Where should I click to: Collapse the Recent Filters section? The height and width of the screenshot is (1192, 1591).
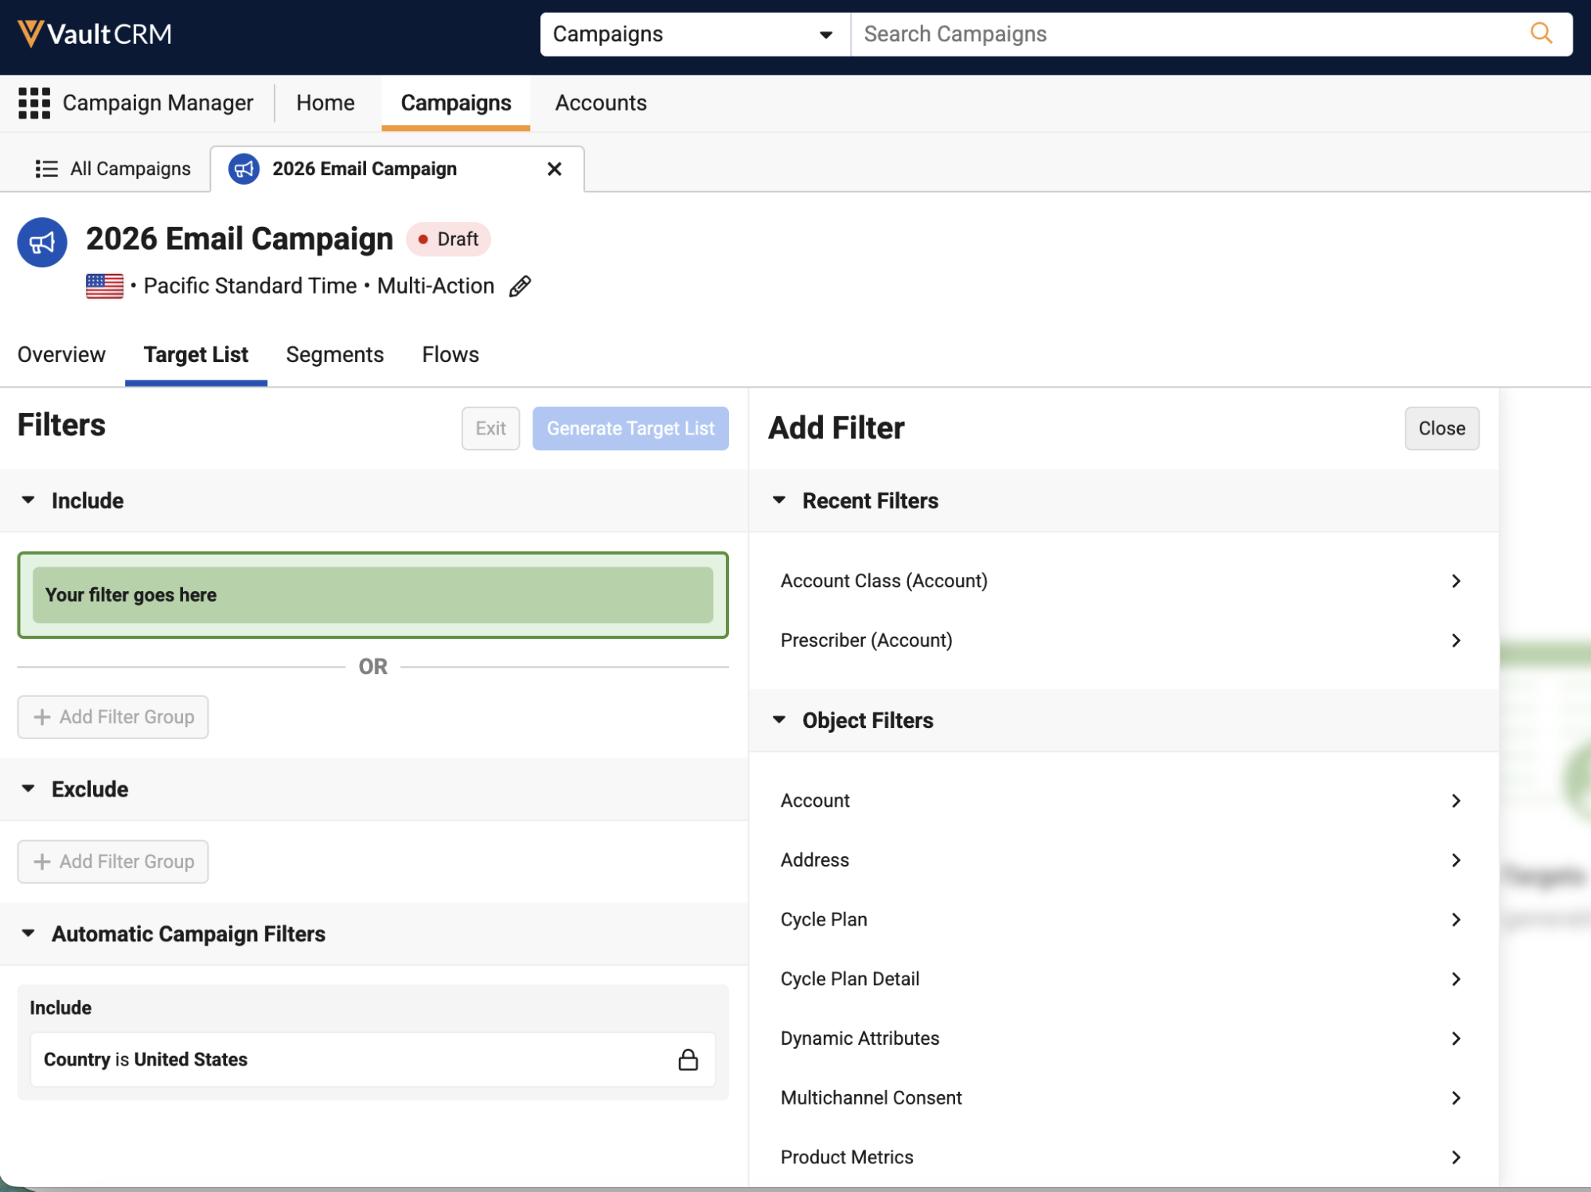pyautogui.click(x=779, y=500)
